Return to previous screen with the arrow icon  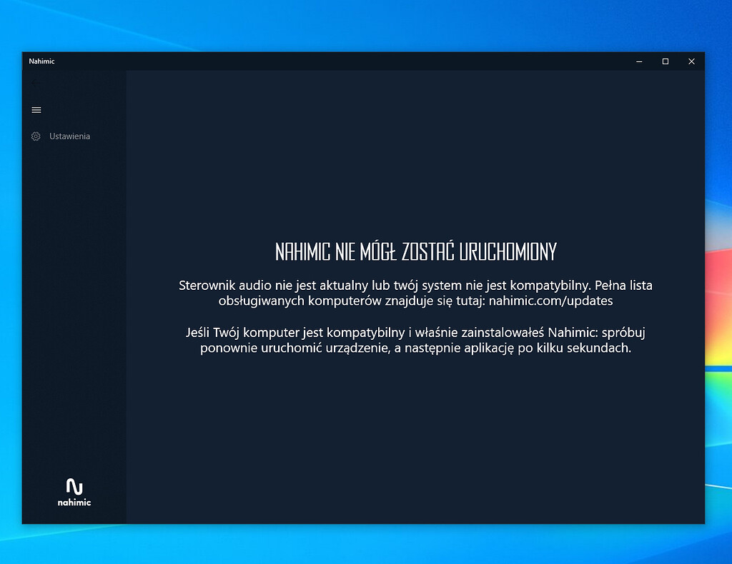tap(36, 84)
